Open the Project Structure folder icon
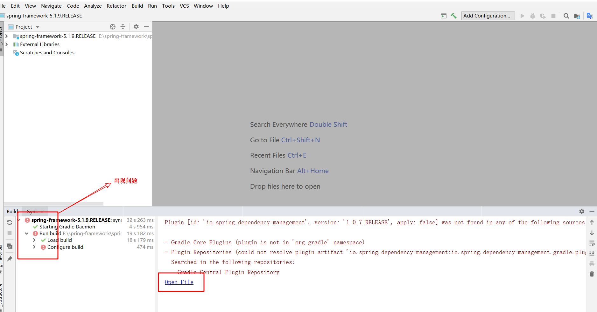 tap(577, 16)
